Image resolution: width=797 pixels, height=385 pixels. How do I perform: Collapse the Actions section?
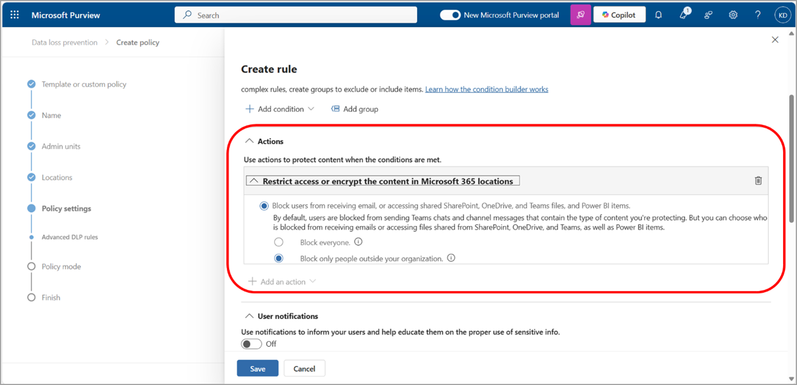tap(249, 141)
